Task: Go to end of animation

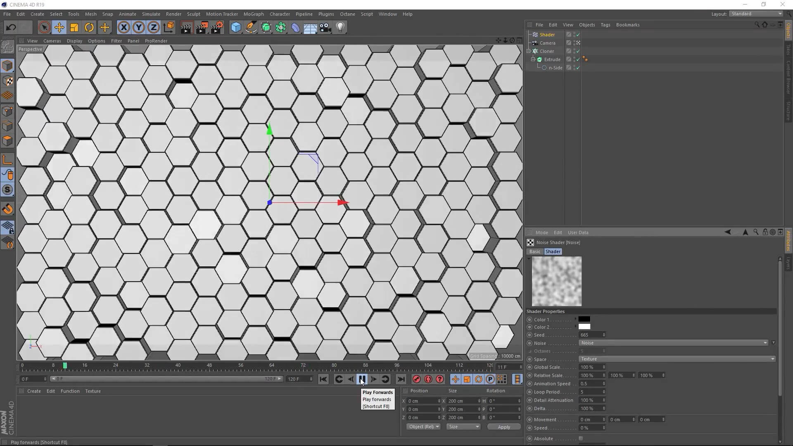Action: point(401,379)
